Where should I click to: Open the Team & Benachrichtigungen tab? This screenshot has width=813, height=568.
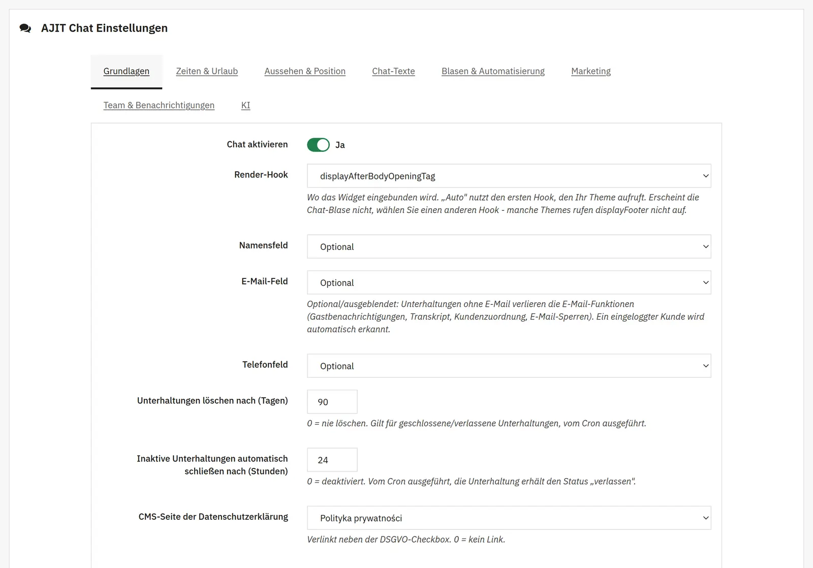[x=159, y=105]
